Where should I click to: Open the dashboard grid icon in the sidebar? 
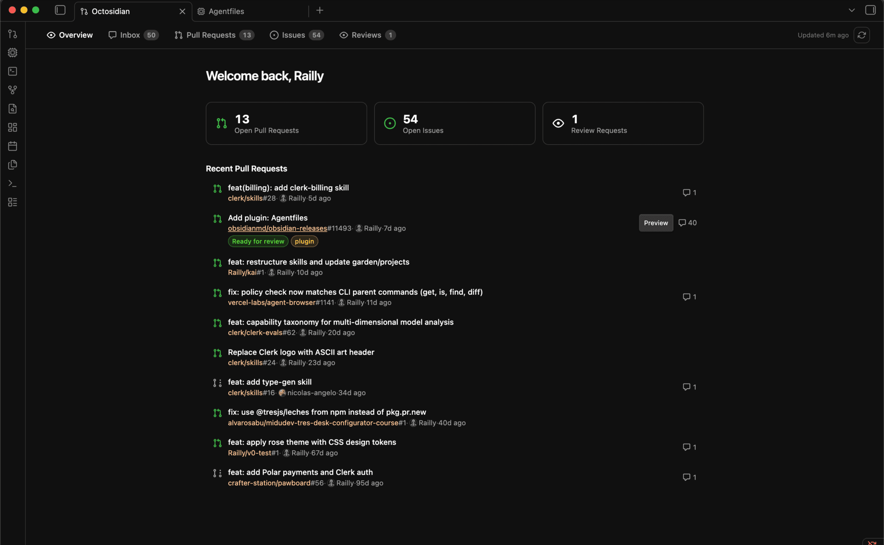pyautogui.click(x=13, y=127)
